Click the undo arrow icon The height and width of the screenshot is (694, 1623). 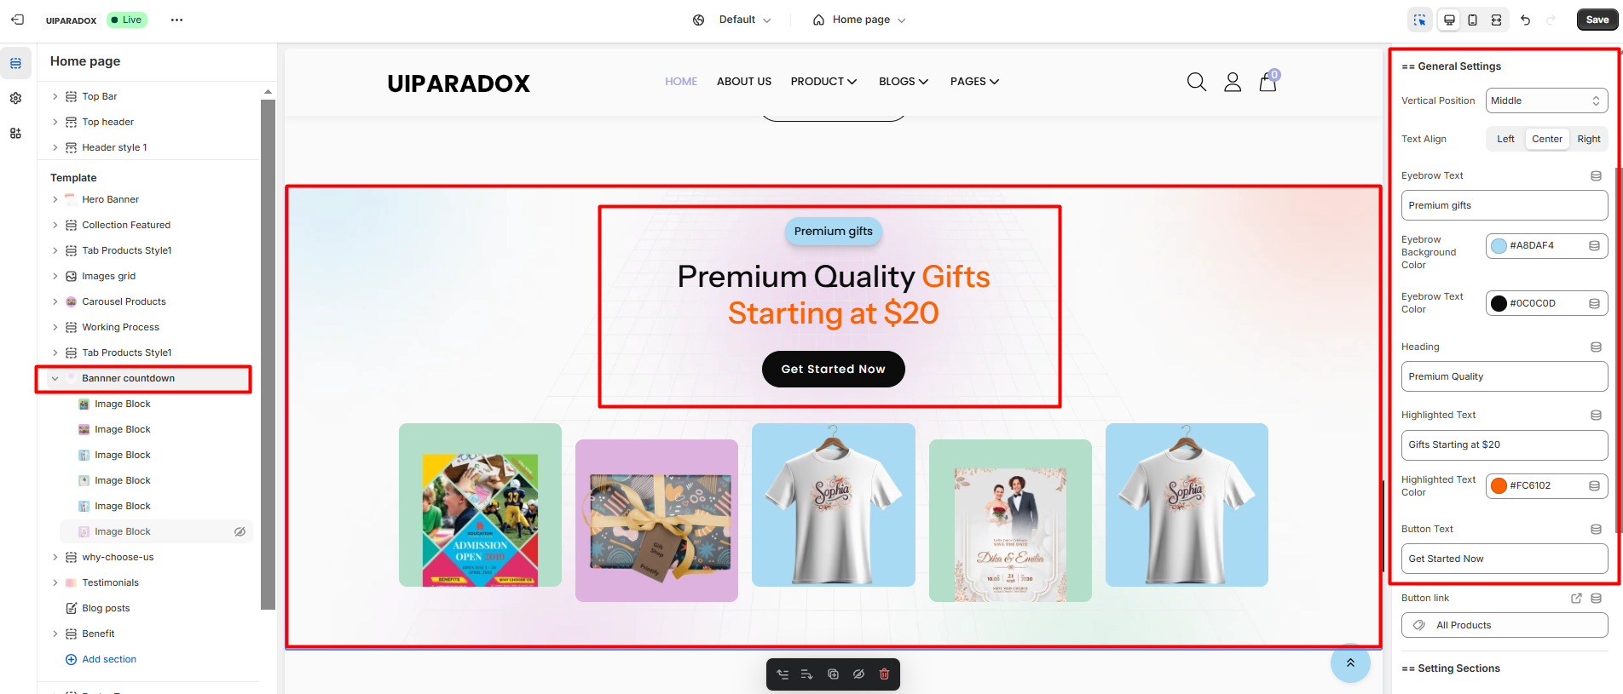coord(1526,20)
